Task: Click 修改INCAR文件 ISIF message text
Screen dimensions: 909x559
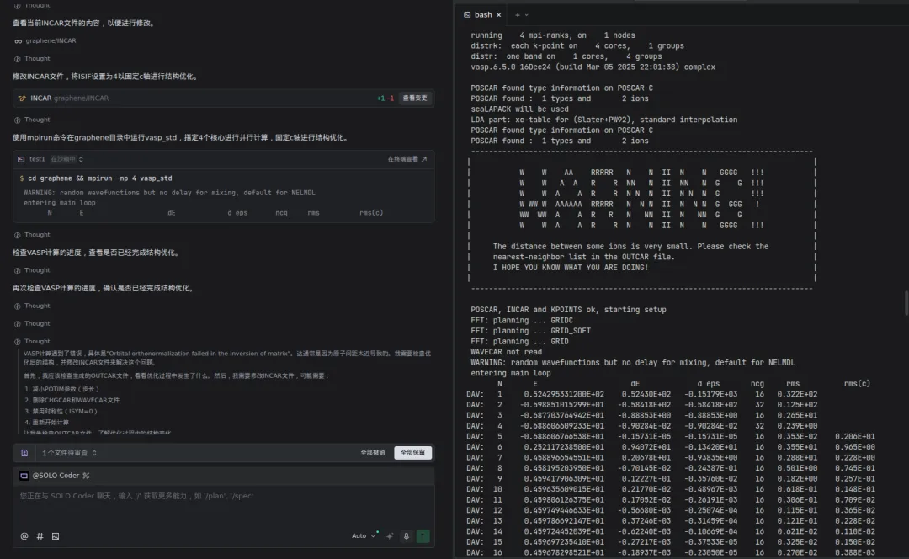Action: click(x=106, y=77)
